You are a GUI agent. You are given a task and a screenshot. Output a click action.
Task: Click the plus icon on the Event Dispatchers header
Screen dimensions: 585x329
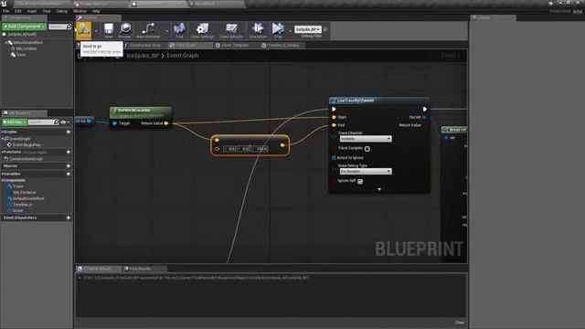click(x=69, y=218)
